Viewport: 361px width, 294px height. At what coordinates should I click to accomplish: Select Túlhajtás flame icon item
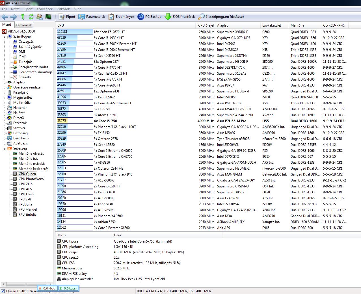click(x=15, y=62)
